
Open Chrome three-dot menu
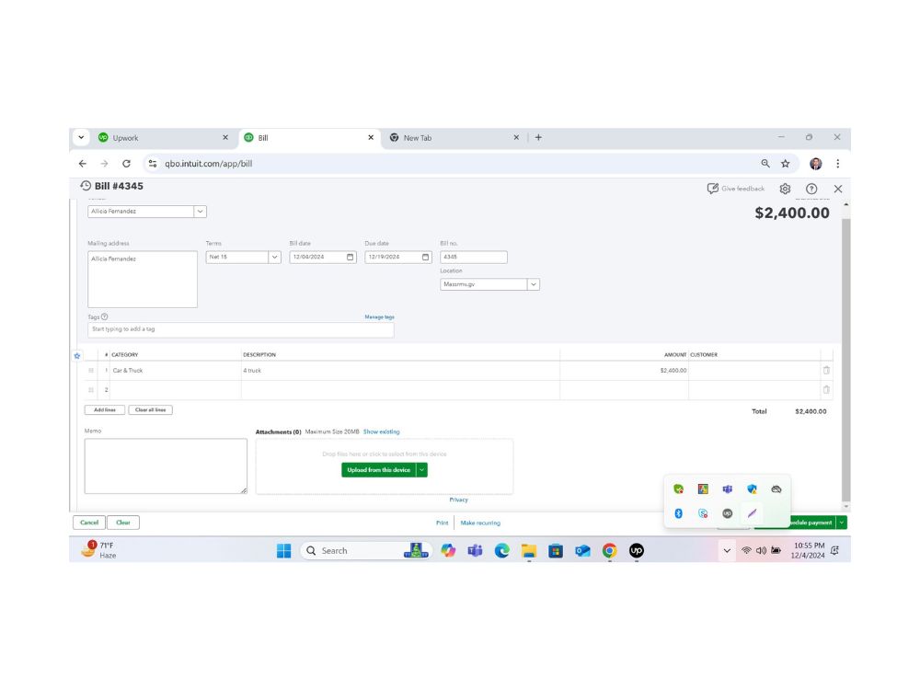tap(838, 164)
